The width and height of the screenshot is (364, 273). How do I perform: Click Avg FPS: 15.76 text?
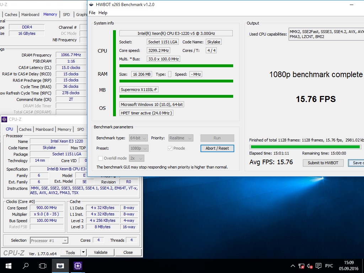click(271, 162)
